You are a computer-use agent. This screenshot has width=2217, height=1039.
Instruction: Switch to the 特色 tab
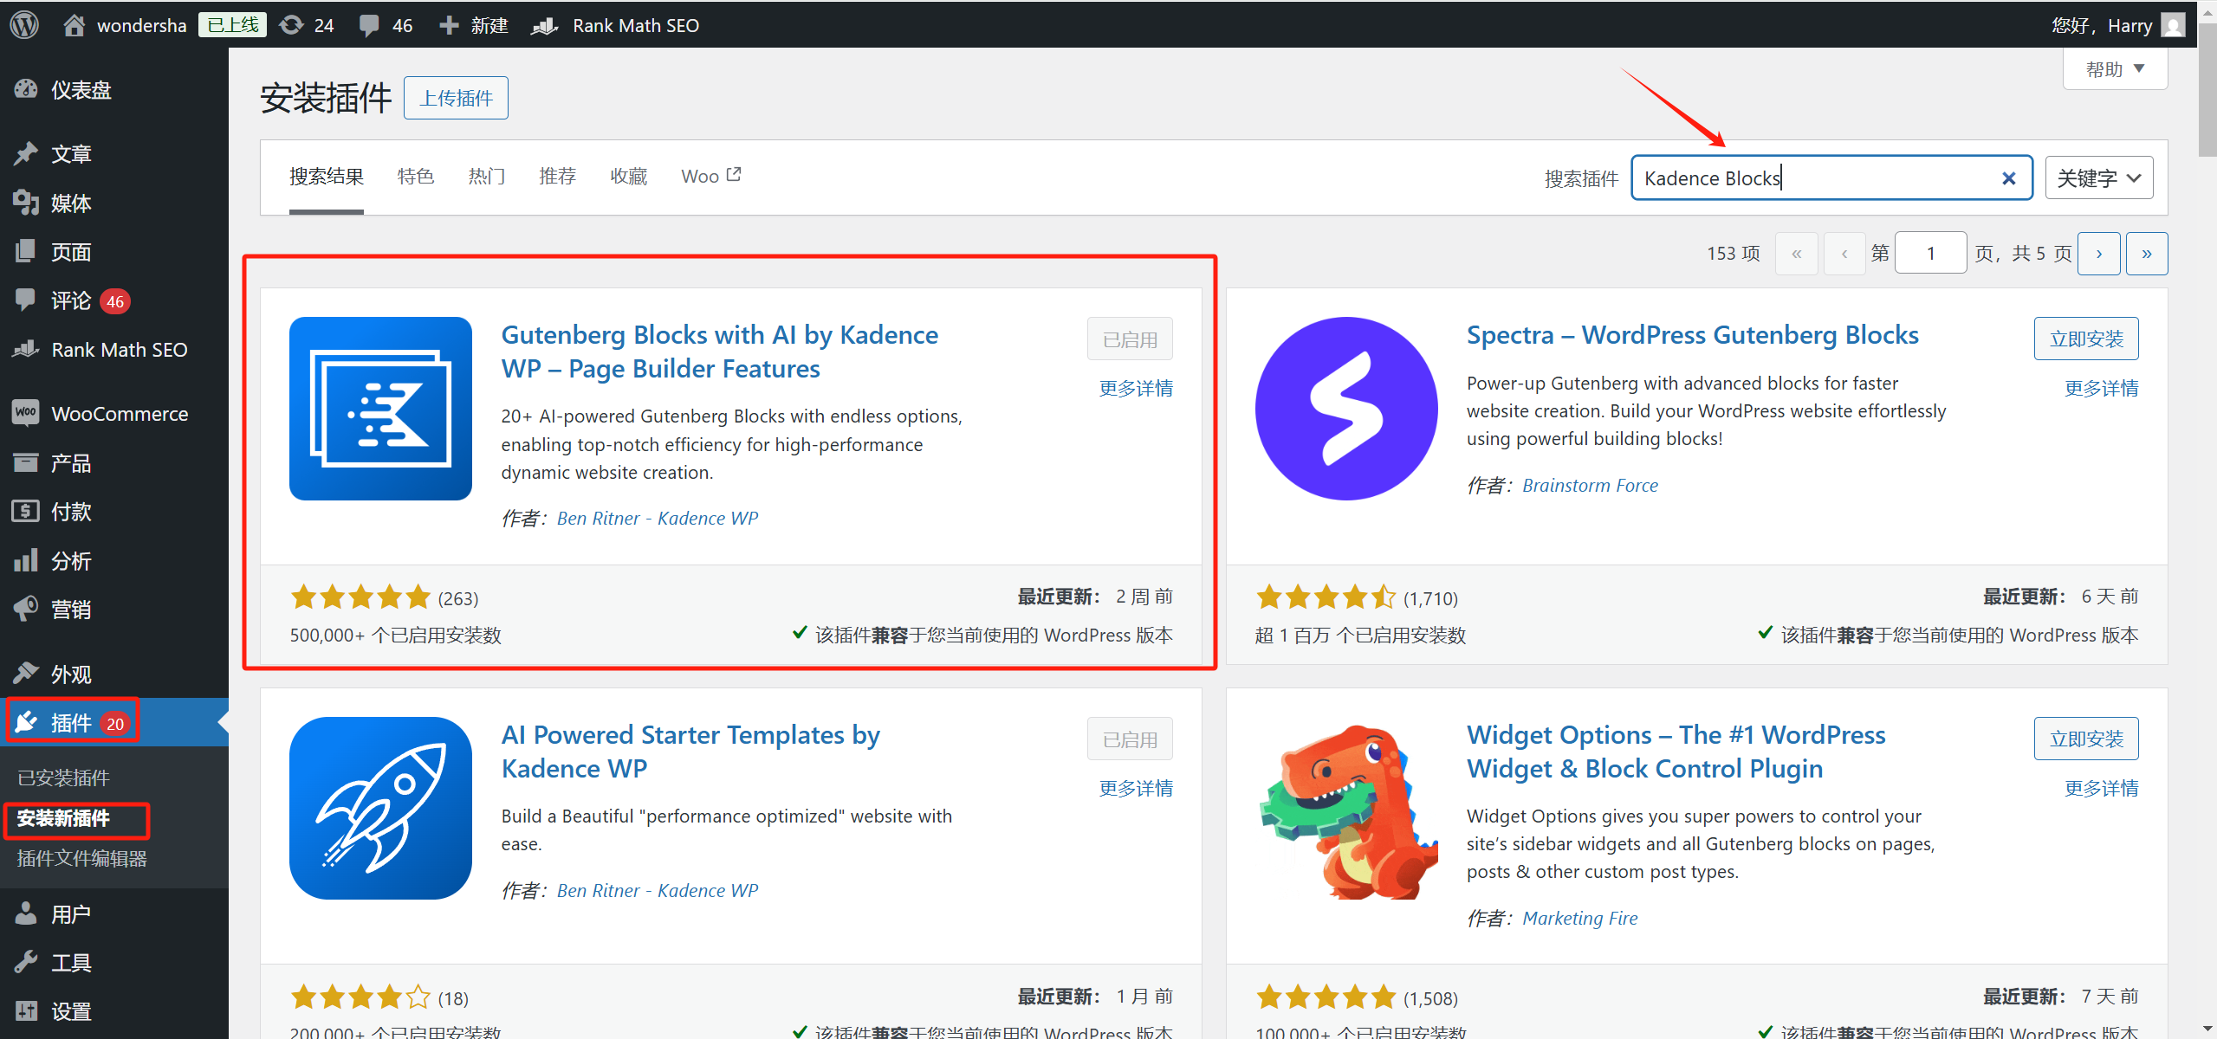tap(415, 176)
